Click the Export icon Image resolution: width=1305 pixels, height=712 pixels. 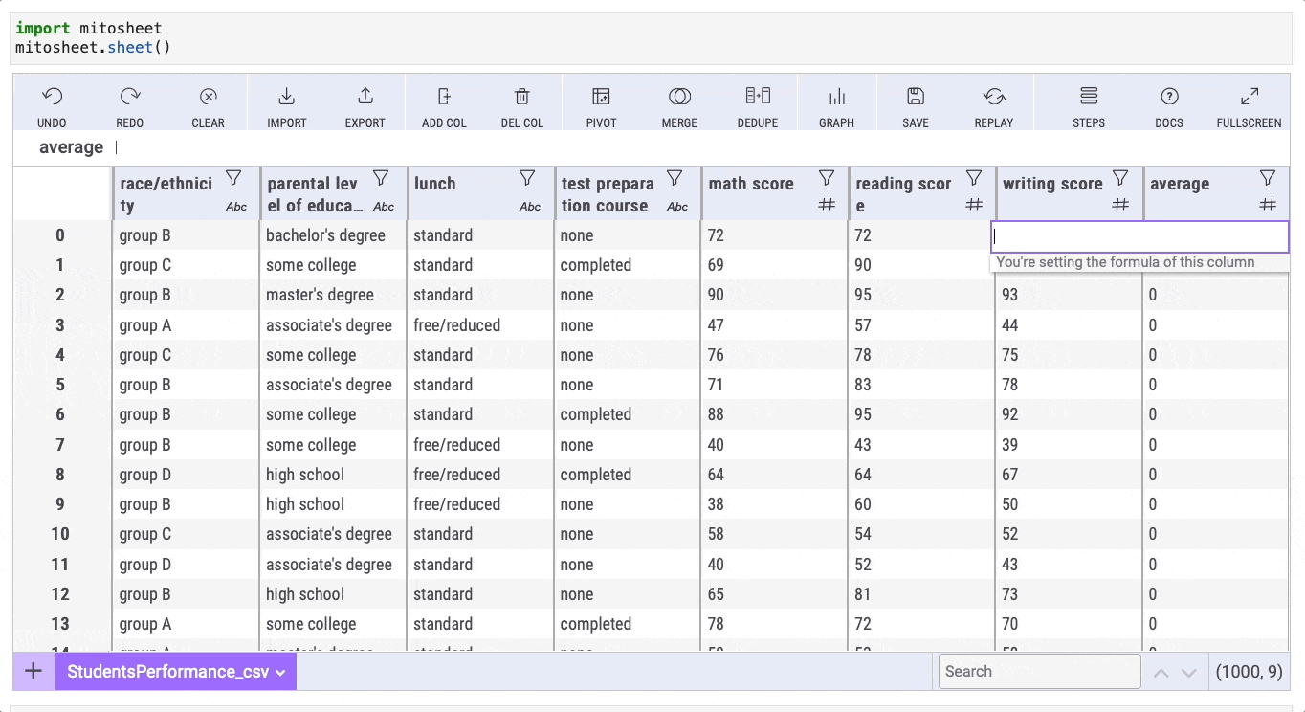click(365, 97)
